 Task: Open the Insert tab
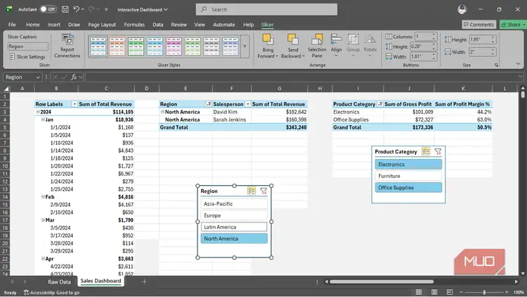click(54, 25)
